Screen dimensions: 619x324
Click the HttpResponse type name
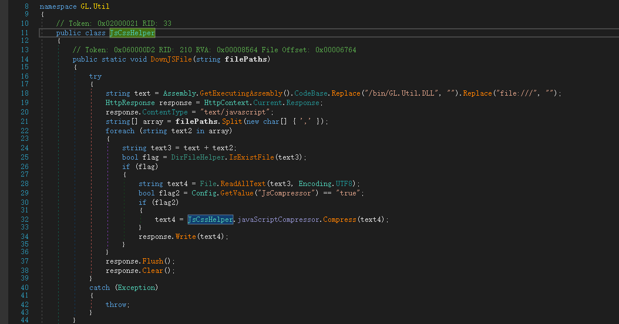pyautogui.click(x=130, y=103)
